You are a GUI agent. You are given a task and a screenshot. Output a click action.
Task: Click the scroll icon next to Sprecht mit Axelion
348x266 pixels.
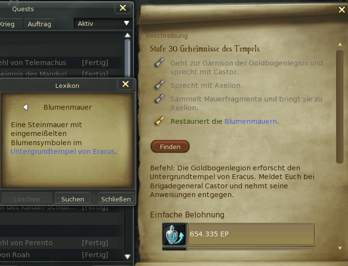pyautogui.click(x=159, y=85)
